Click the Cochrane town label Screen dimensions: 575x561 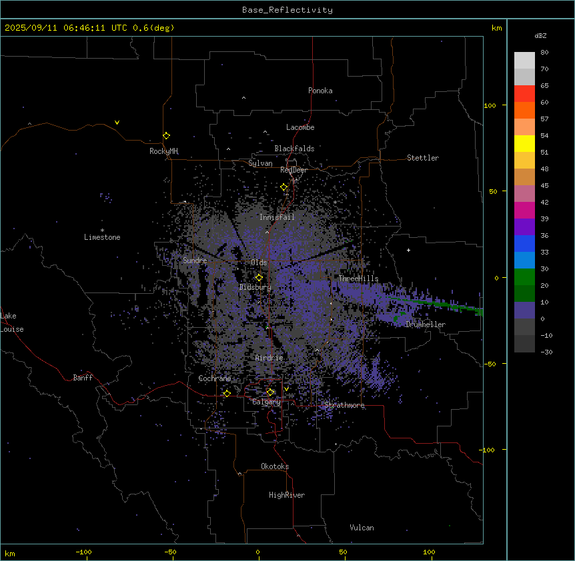click(215, 378)
